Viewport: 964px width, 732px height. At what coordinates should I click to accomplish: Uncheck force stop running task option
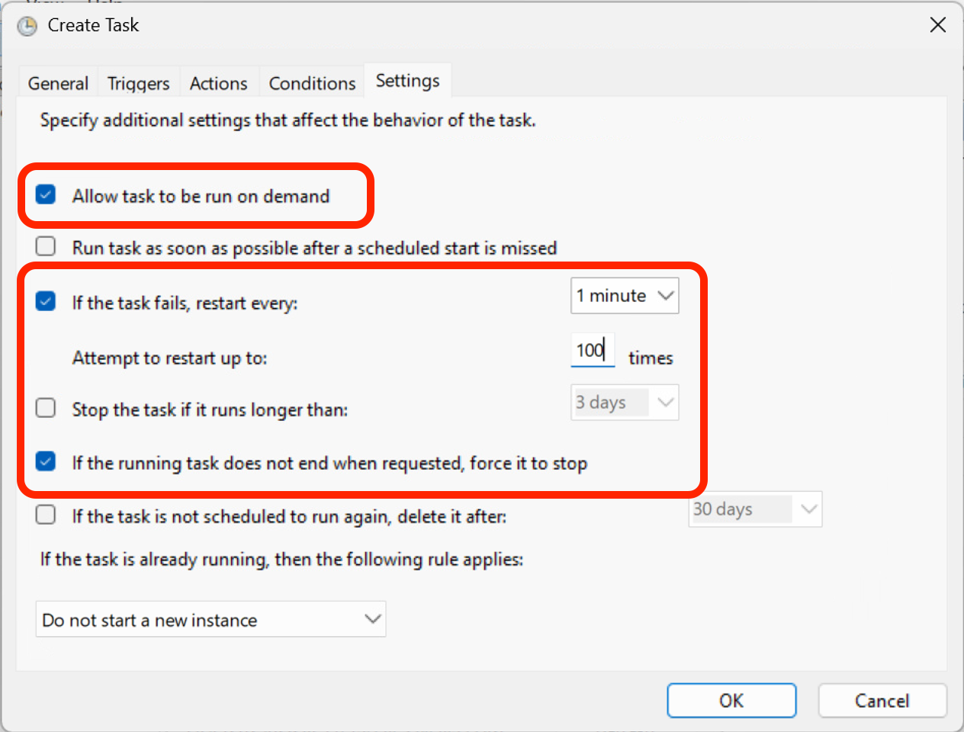46,461
